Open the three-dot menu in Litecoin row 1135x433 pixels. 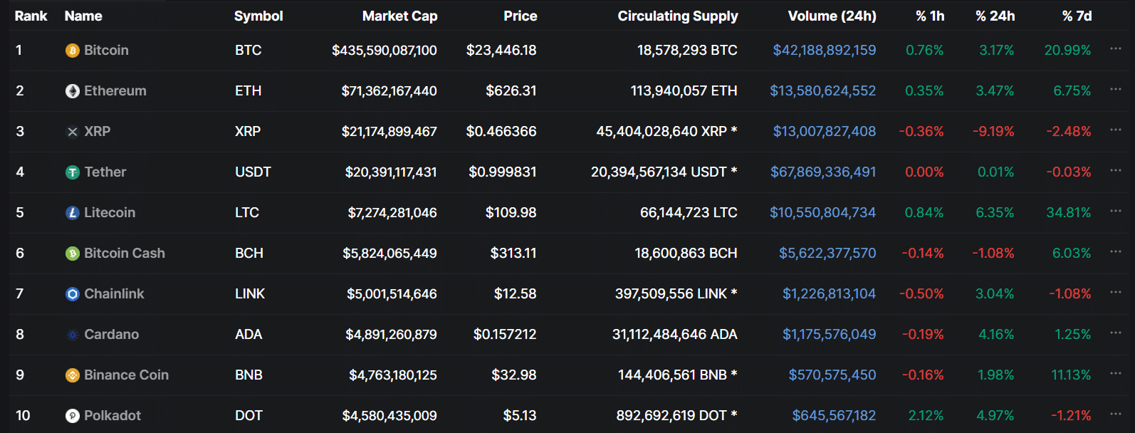click(x=1115, y=211)
